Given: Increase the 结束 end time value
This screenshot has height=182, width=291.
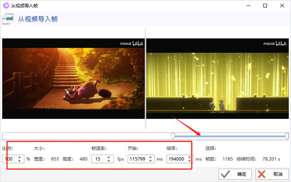Looking at the screenshot, I should 189,157.
